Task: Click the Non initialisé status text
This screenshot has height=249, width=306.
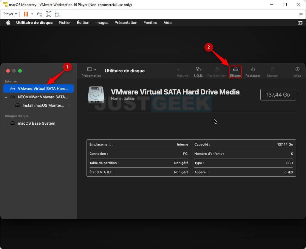Action: pyautogui.click(x=122, y=98)
